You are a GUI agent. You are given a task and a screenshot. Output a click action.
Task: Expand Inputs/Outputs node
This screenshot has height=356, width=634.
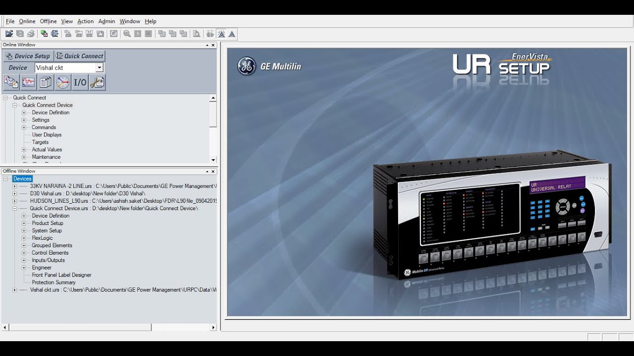pyautogui.click(x=24, y=261)
